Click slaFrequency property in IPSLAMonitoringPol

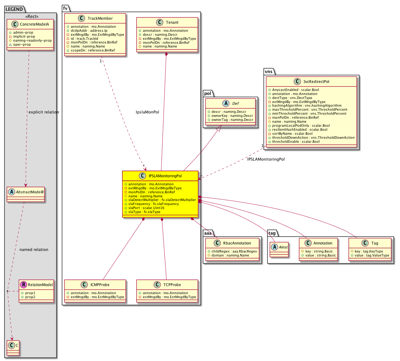pos(153,204)
